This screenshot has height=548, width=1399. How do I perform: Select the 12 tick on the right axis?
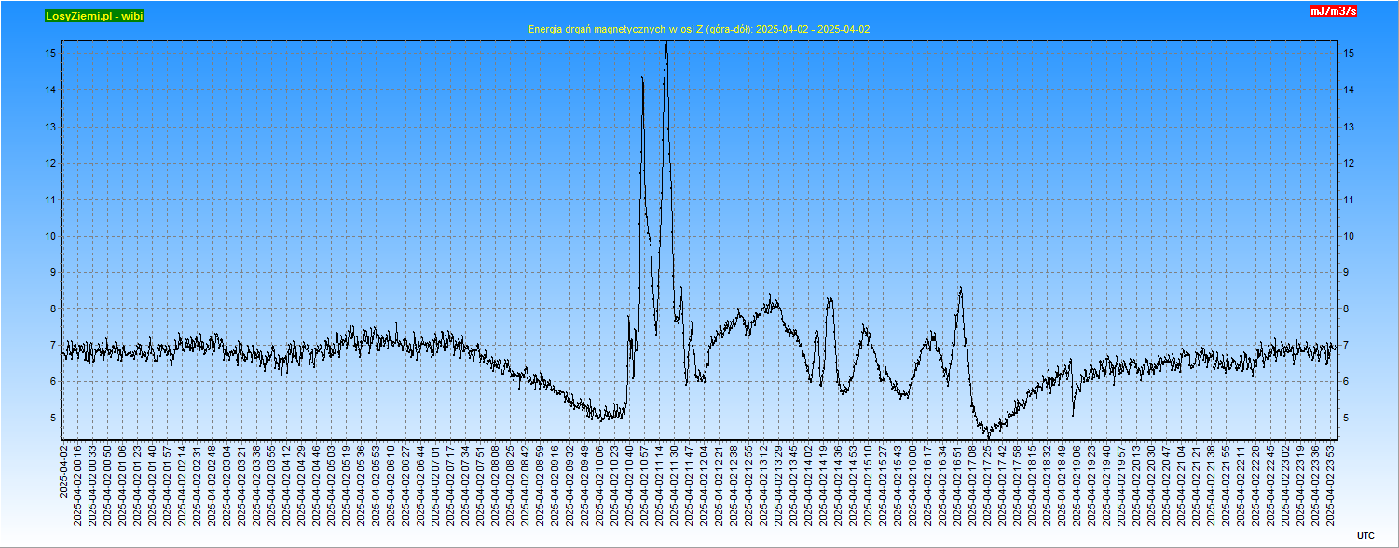[x=1348, y=164]
